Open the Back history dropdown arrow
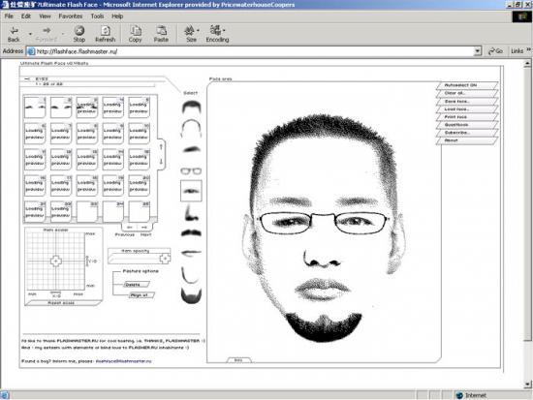 pos(30,34)
